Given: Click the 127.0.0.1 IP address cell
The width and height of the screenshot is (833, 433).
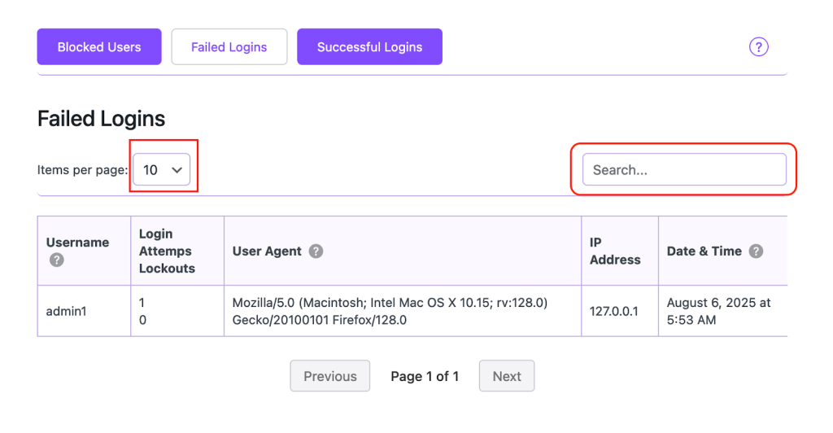Looking at the screenshot, I should (615, 311).
